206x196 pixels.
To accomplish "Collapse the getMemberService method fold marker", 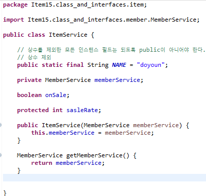I will [x=1, y=155].
